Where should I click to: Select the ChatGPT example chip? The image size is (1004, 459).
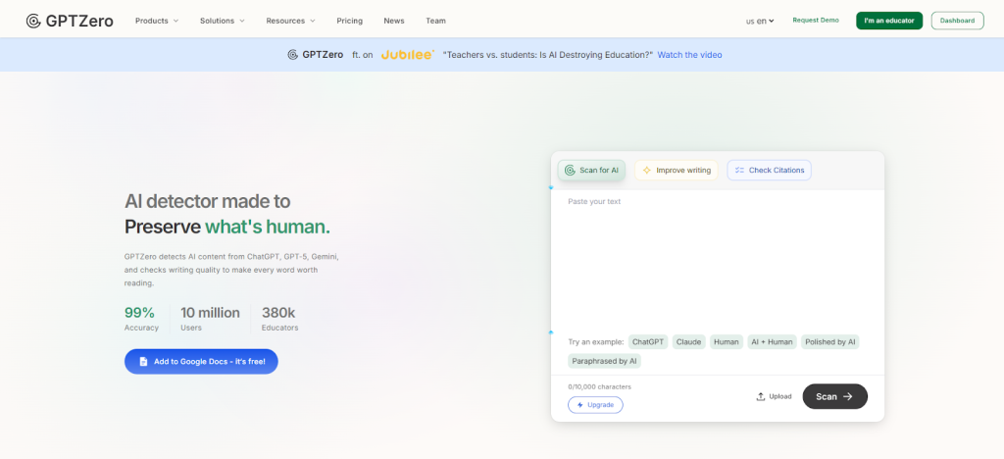pyautogui.click(x=648, y=342)
